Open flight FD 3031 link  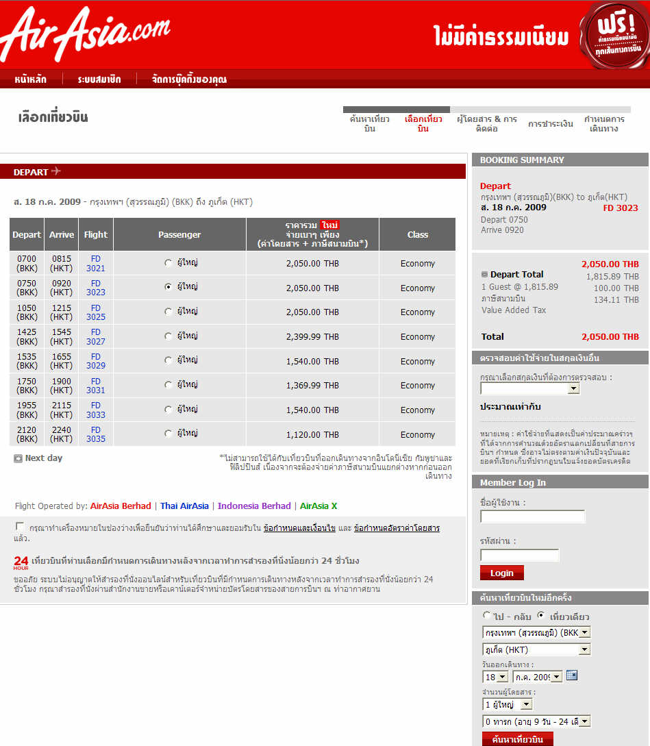pyautogui.click(x=96, y=386)
